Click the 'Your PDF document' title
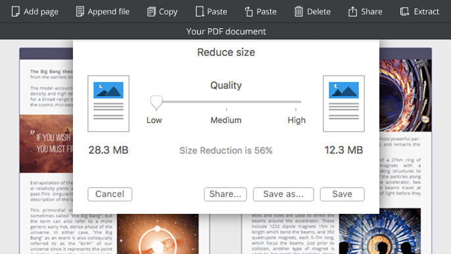 [x=226, y=32]
